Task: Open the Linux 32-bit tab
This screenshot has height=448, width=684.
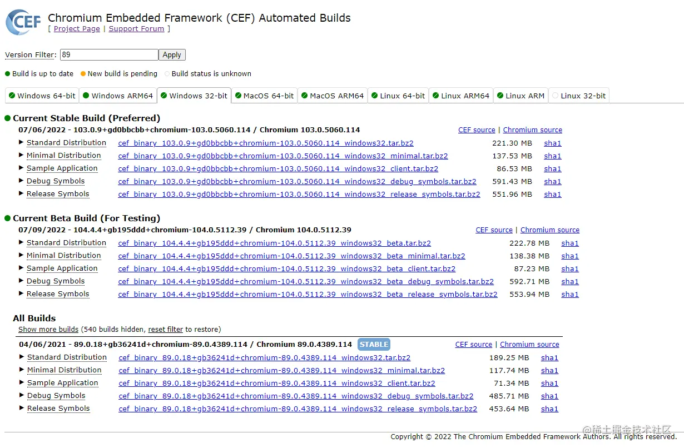Action: (x=579, y=96)
